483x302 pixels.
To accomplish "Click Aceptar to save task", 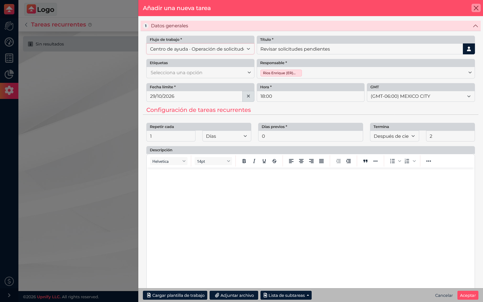I will pos(468,295).
